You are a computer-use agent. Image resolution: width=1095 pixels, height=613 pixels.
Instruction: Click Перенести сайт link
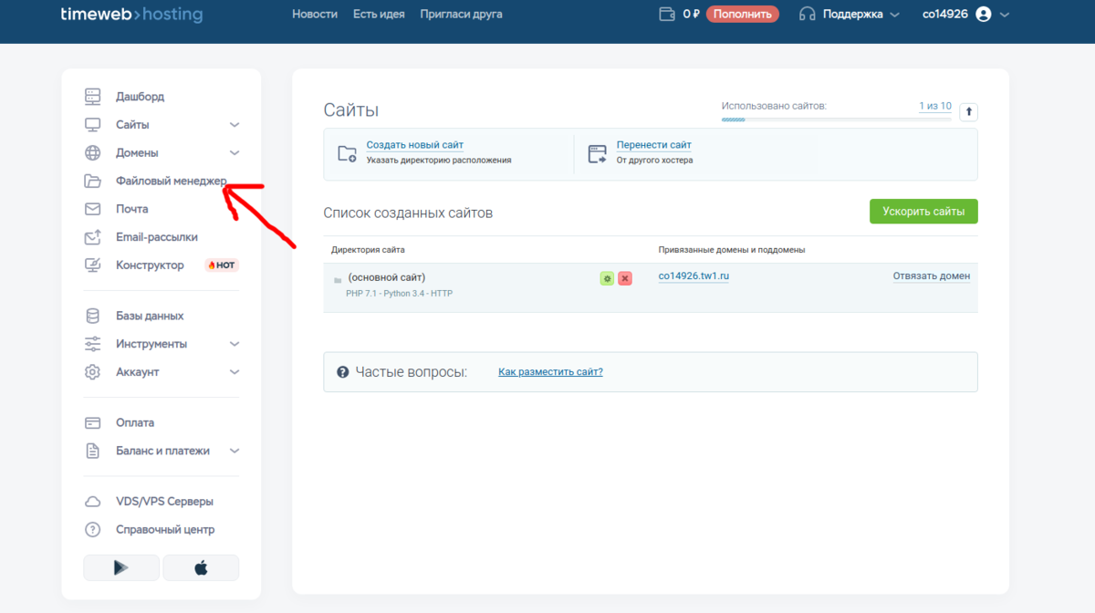point(654,145)
